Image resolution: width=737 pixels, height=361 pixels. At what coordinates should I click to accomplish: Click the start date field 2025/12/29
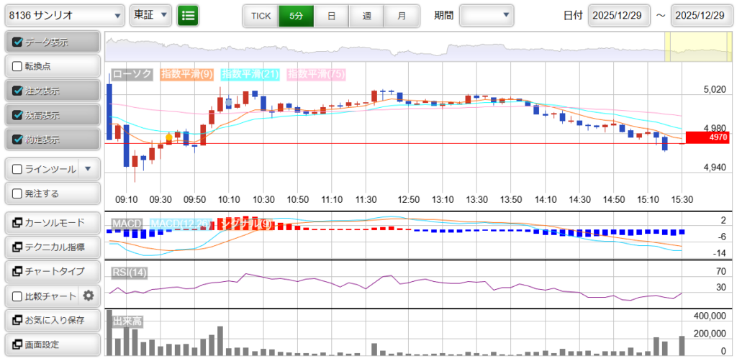tap(619, 15)
